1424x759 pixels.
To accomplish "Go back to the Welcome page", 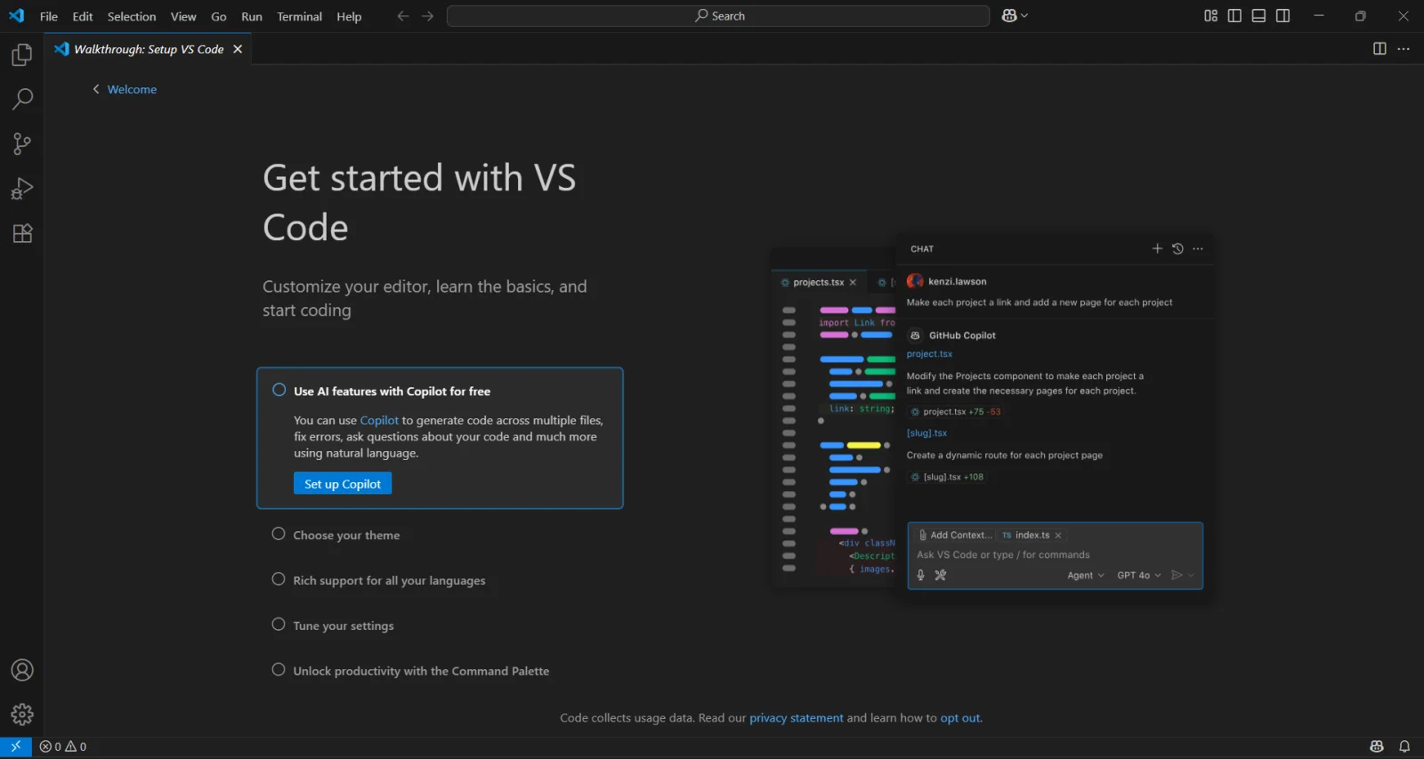I will 125,89.
